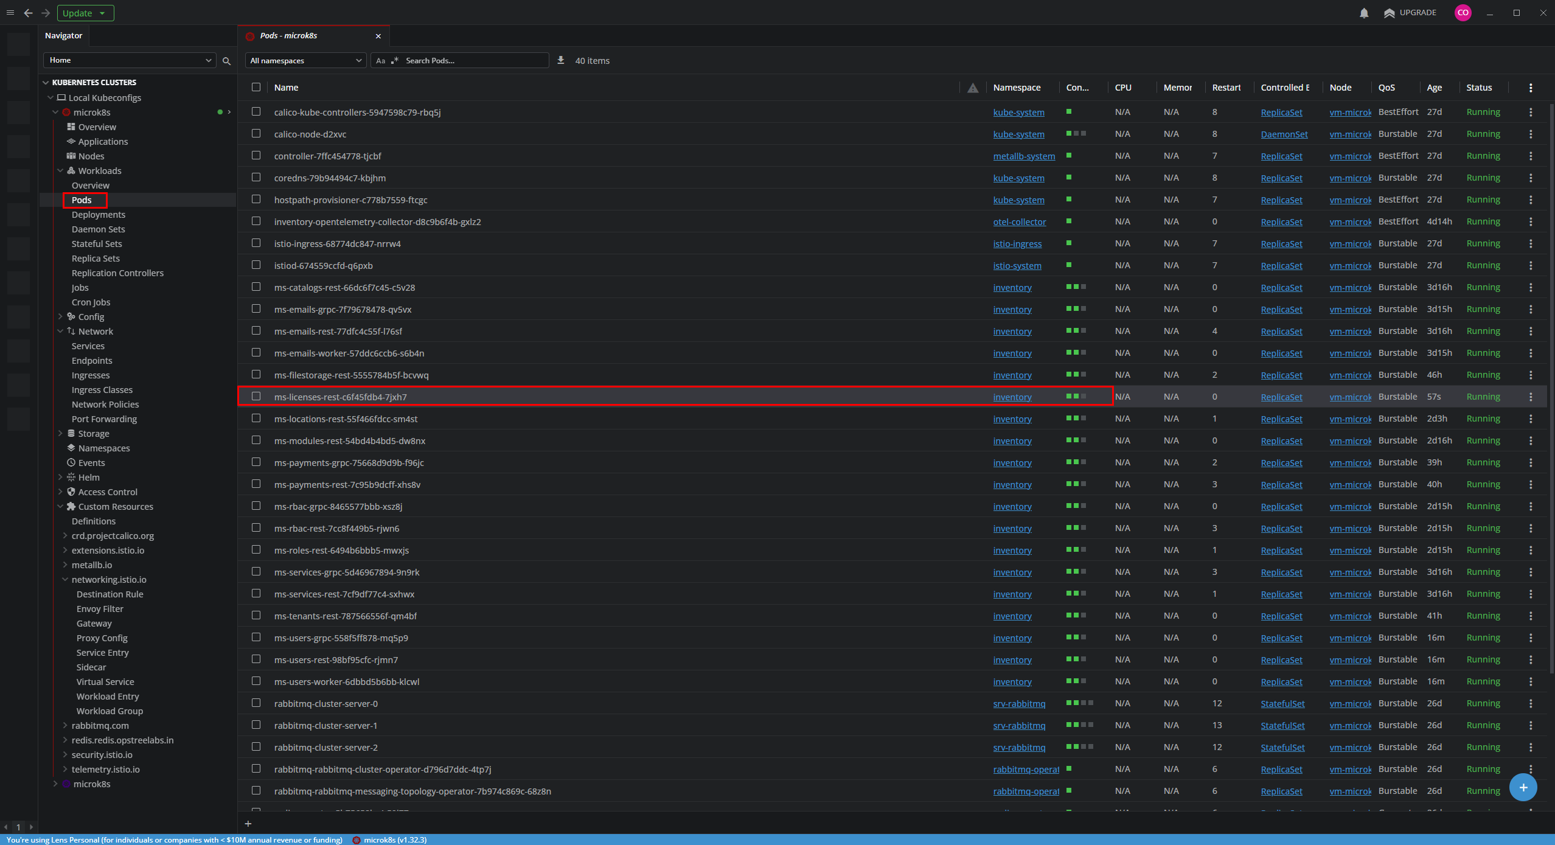Click the warning triangle column header

(973, 88)
